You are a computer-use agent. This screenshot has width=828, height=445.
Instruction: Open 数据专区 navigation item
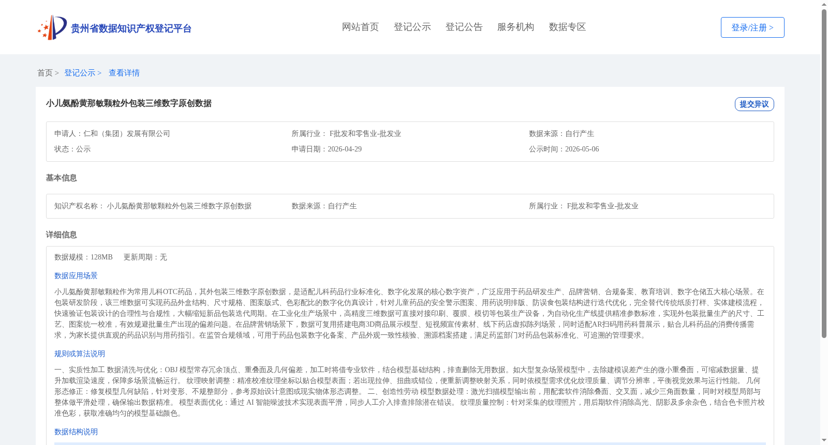point(567,27)
